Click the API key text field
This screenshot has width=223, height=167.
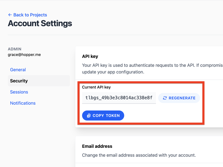click(x=119, y=98)
